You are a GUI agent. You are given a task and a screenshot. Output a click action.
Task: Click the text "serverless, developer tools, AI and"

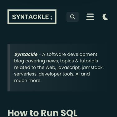pos(52,74)
